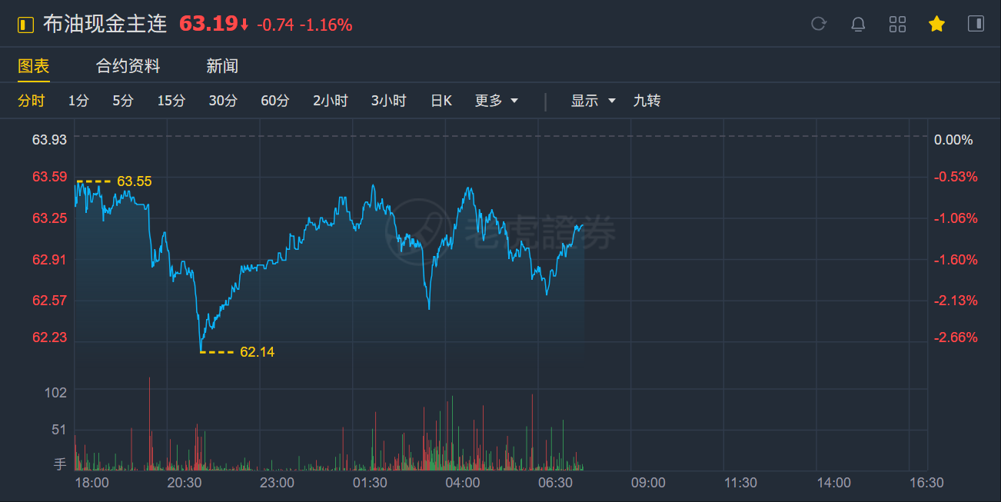This screenshot has height=502, width=1001.
Task: Toggle the 九转 indicator
Action: click(647, 101)
